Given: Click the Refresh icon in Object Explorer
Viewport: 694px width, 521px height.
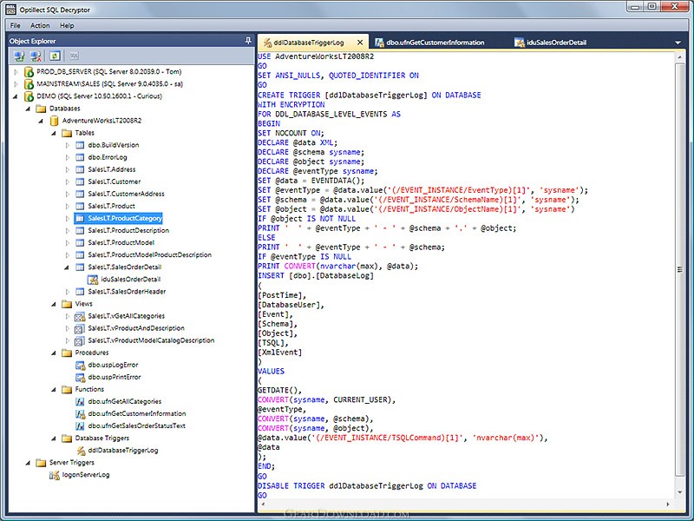Looking at the screenshot, I should [54, 56].
